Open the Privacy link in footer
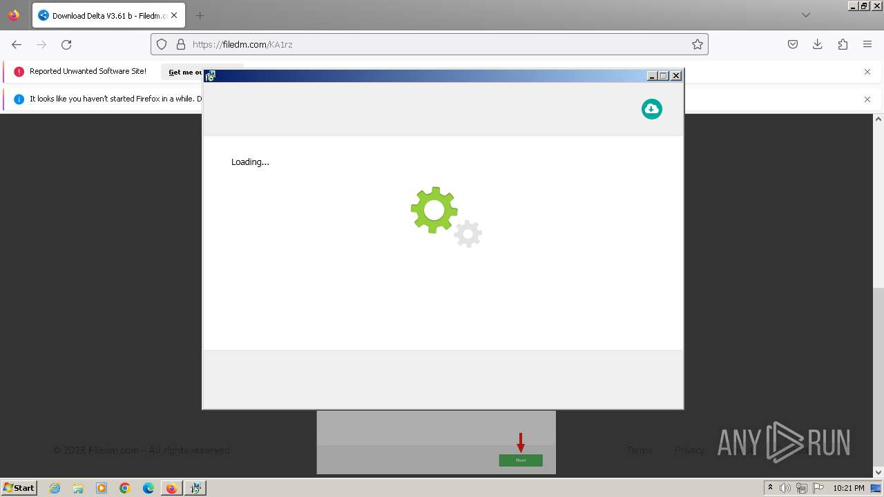The width and height of the screenshot is (884, 497). (x=689, y=450)
